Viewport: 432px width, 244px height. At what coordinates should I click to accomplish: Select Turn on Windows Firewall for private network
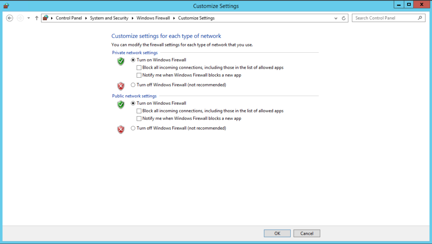point(133,60)
